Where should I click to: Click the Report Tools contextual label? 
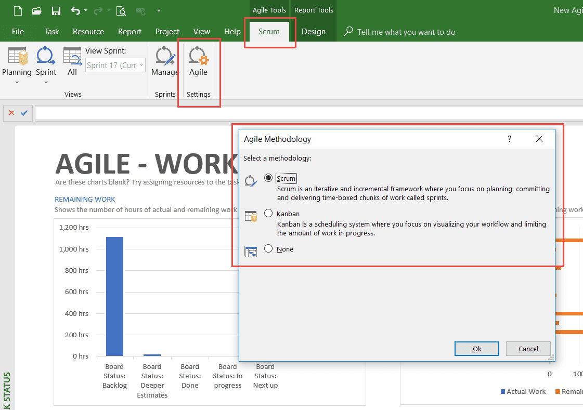314,10
